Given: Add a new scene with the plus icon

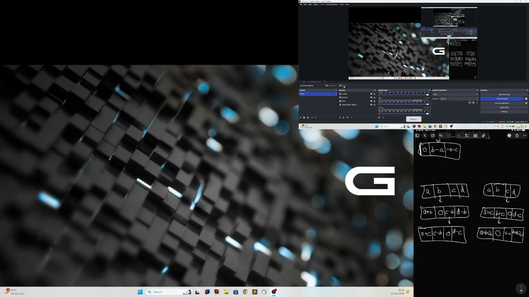Looking at the screenshot, I should [x=300, y=118].
